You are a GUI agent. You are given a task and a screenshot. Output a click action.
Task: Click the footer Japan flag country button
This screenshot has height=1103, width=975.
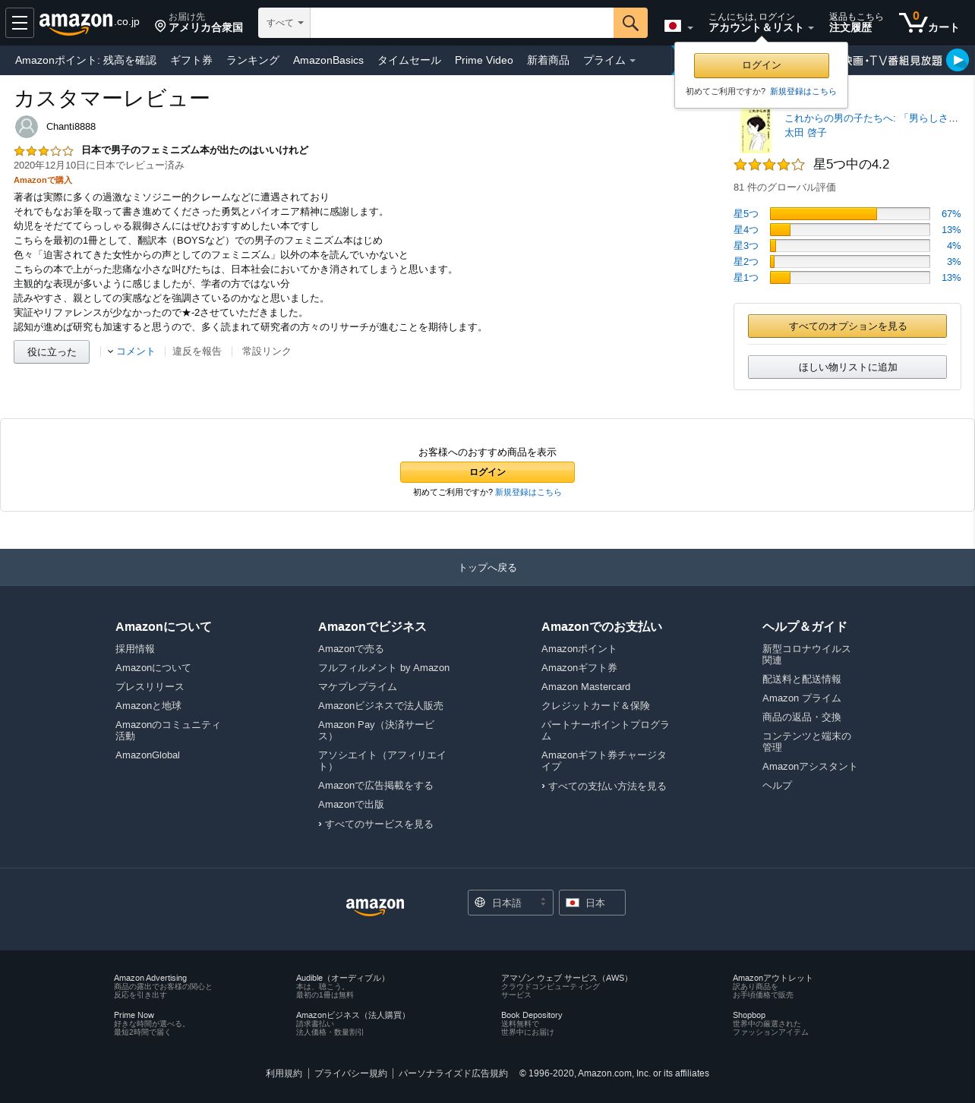(592, 903)
